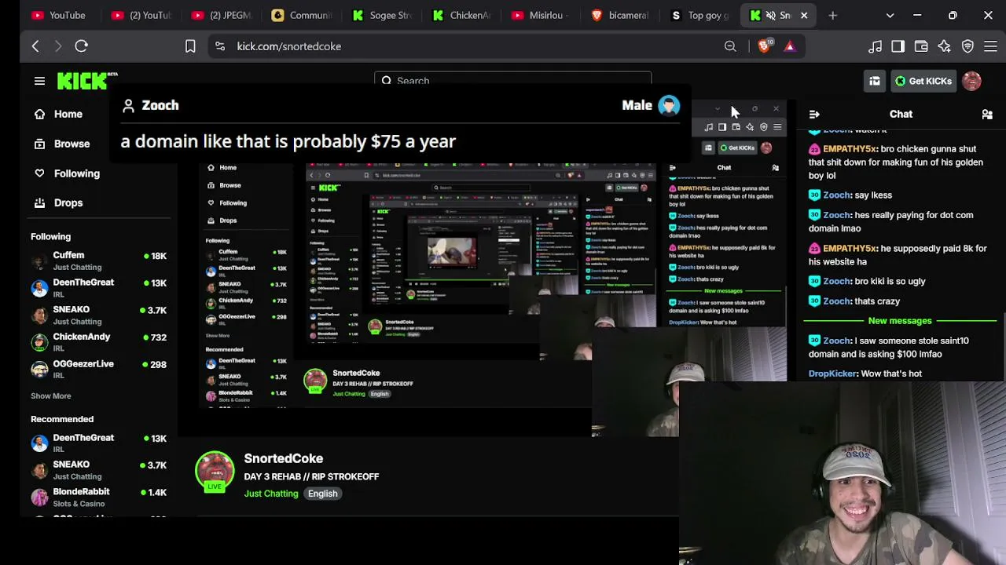1006x565 pixels.
Task: Click the English language tag
Action: coord(322,494)
